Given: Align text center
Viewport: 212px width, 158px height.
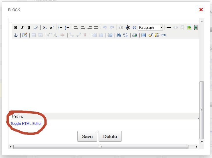Looking at the screenshot, I should [x=83, y=28].
